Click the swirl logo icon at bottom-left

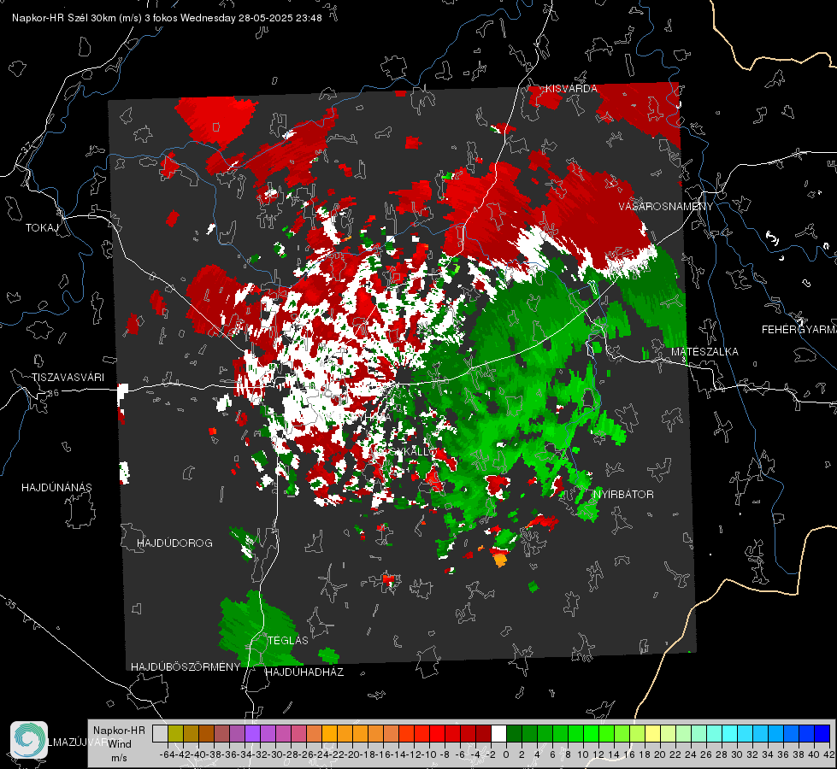point(29,740)
